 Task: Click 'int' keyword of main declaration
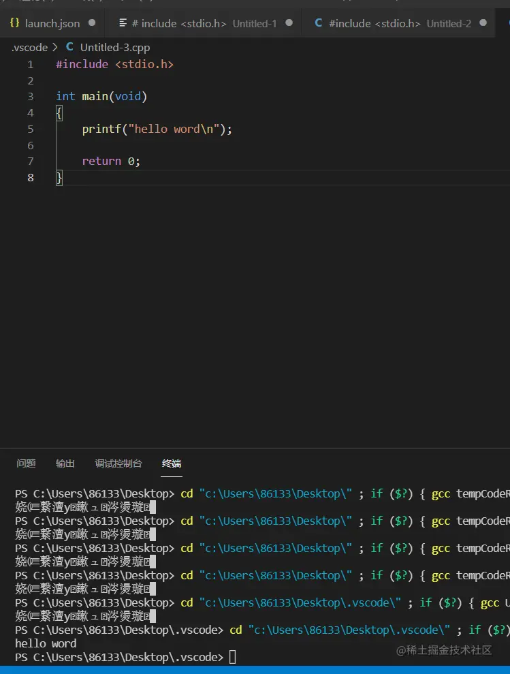(65, 96)
